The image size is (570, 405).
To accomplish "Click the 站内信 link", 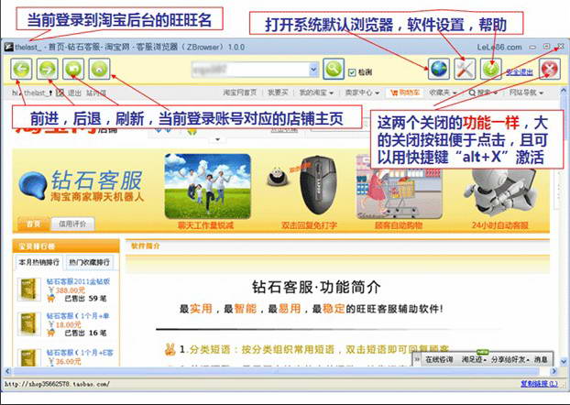I will tap(96, 93).
